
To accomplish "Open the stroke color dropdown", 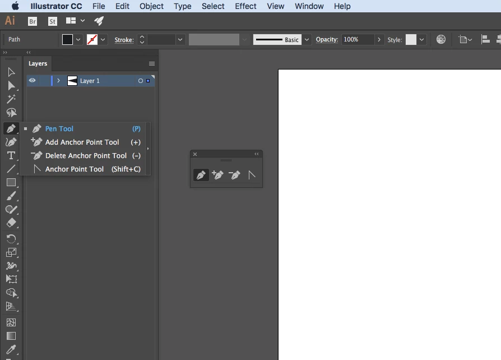I will coord(103,40).
